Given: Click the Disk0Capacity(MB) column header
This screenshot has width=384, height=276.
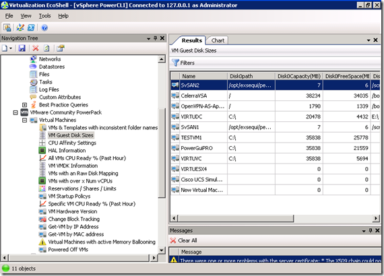Looking at the screenshot, I should tap(298, 76).
